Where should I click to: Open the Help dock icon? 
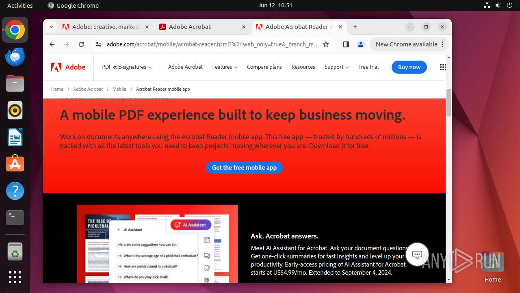(x=15, y=191)
